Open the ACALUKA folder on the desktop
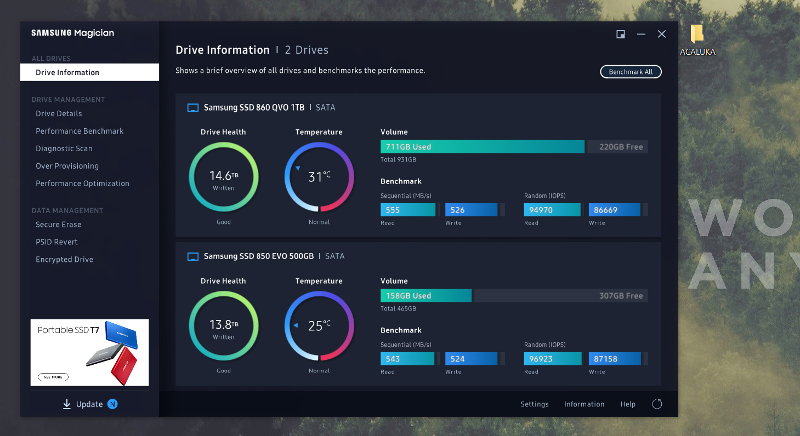 click(697, 39)
